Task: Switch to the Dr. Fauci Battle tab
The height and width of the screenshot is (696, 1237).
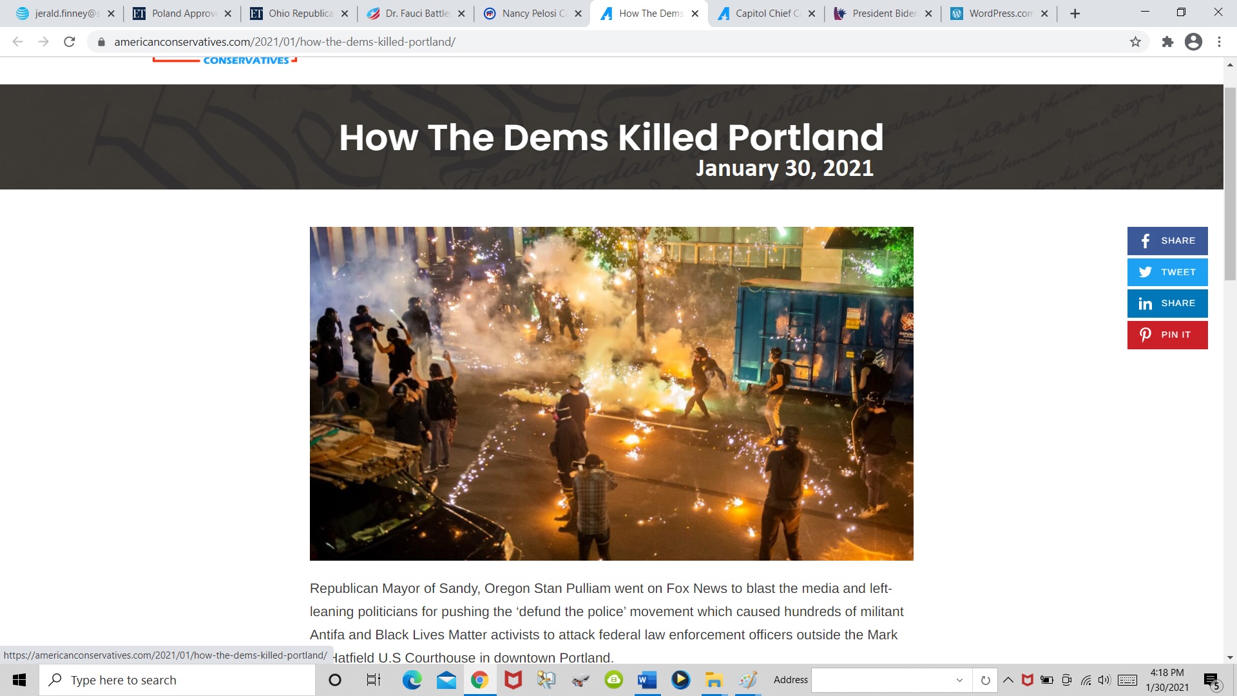Action: (x=416, y=14)
